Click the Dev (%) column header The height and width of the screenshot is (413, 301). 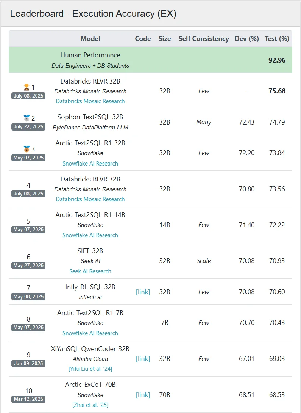[246, 39]
